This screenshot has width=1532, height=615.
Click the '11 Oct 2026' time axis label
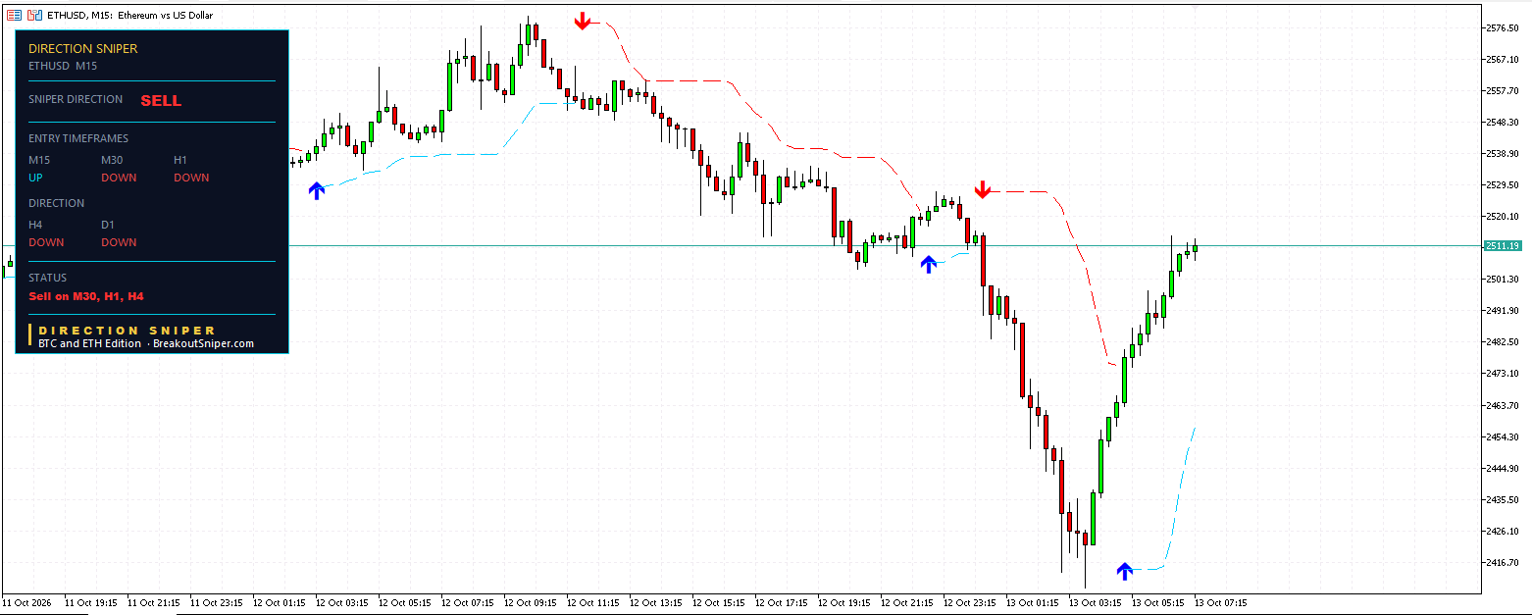coord(28,602)
